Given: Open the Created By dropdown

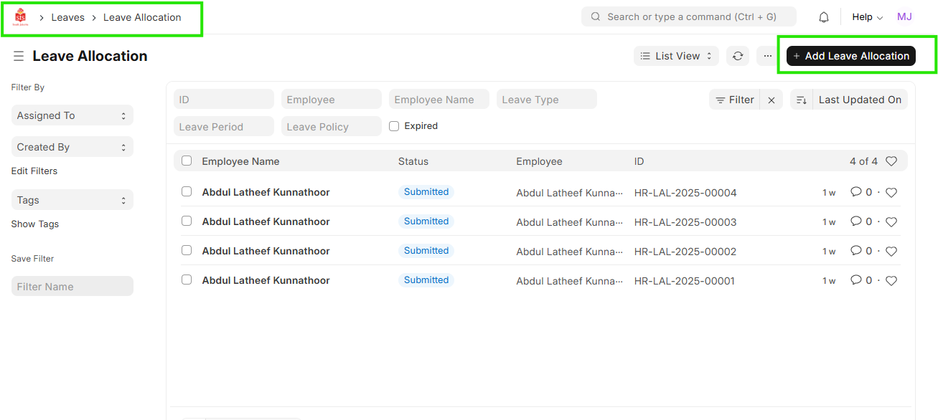Looking at the screenshot, I should click(72, 147).
